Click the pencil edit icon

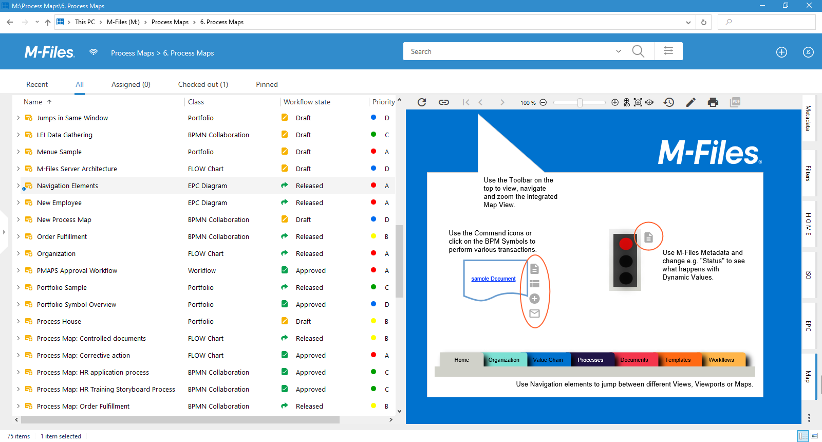click(690, 102)
